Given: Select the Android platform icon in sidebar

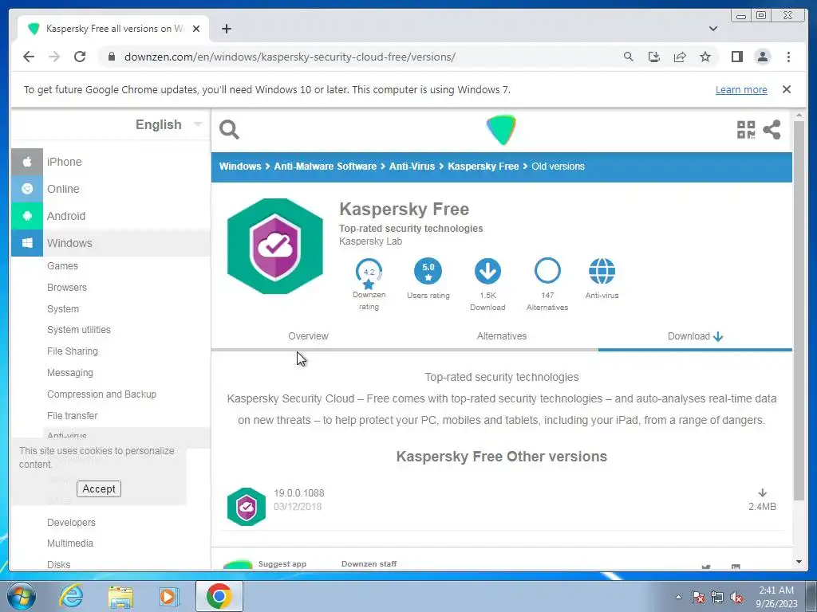Looking at the screenshot, I should [x=27, y=216].
